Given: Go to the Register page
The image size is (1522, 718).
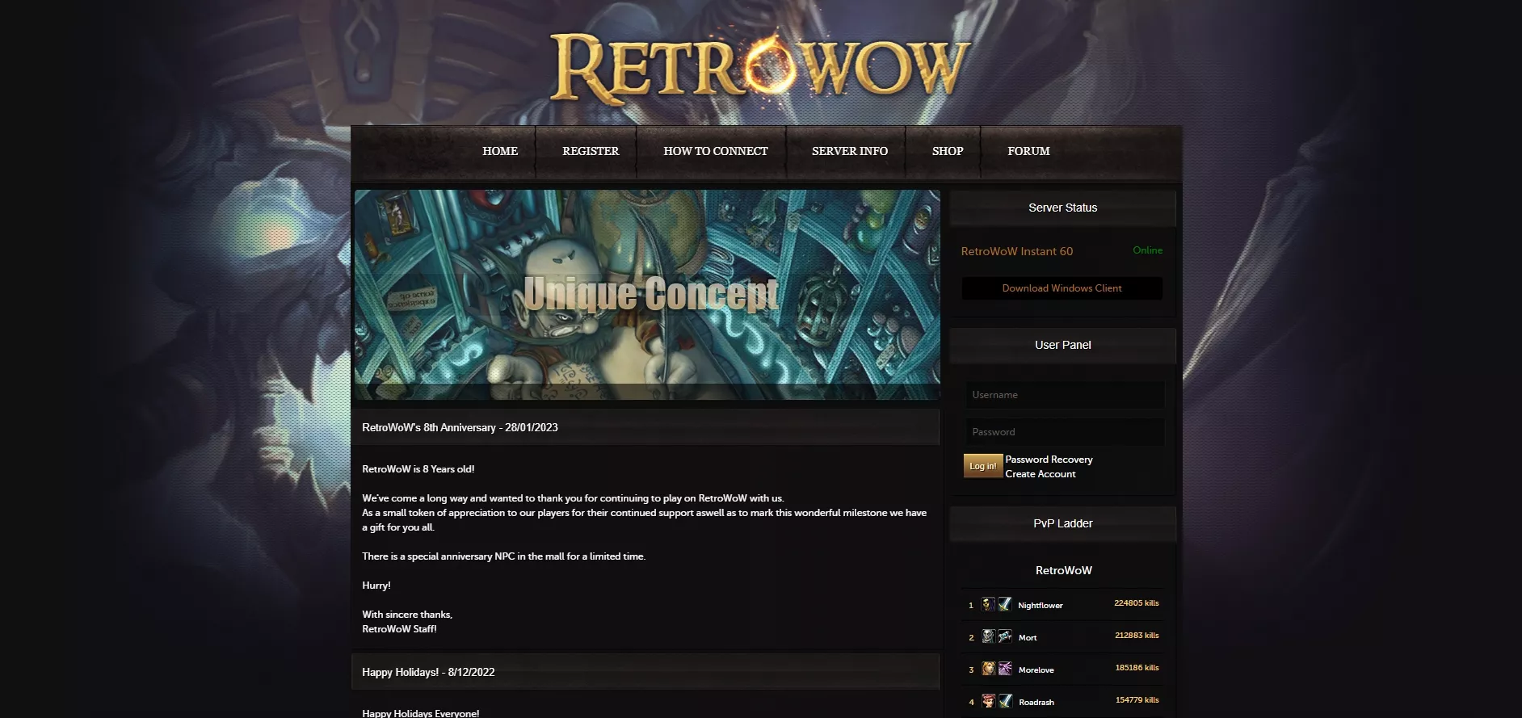Looking at the screenshot, I should 591,151.
